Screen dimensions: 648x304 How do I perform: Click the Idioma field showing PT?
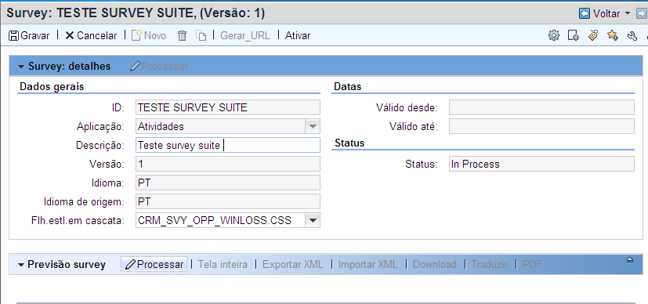coord(228,183)
